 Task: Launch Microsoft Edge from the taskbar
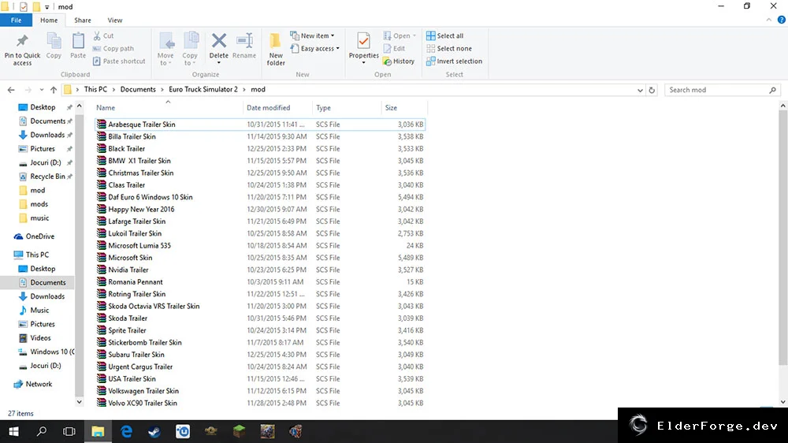point(126,431)
